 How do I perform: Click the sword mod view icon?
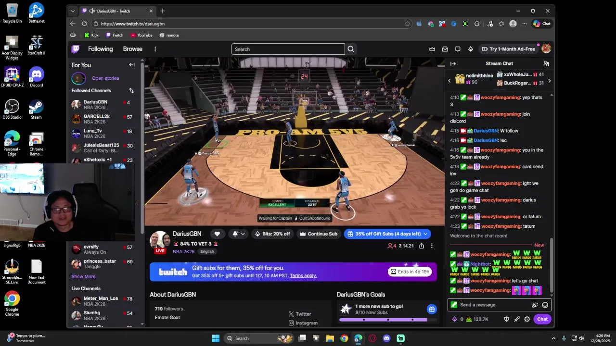coord(517,319)
